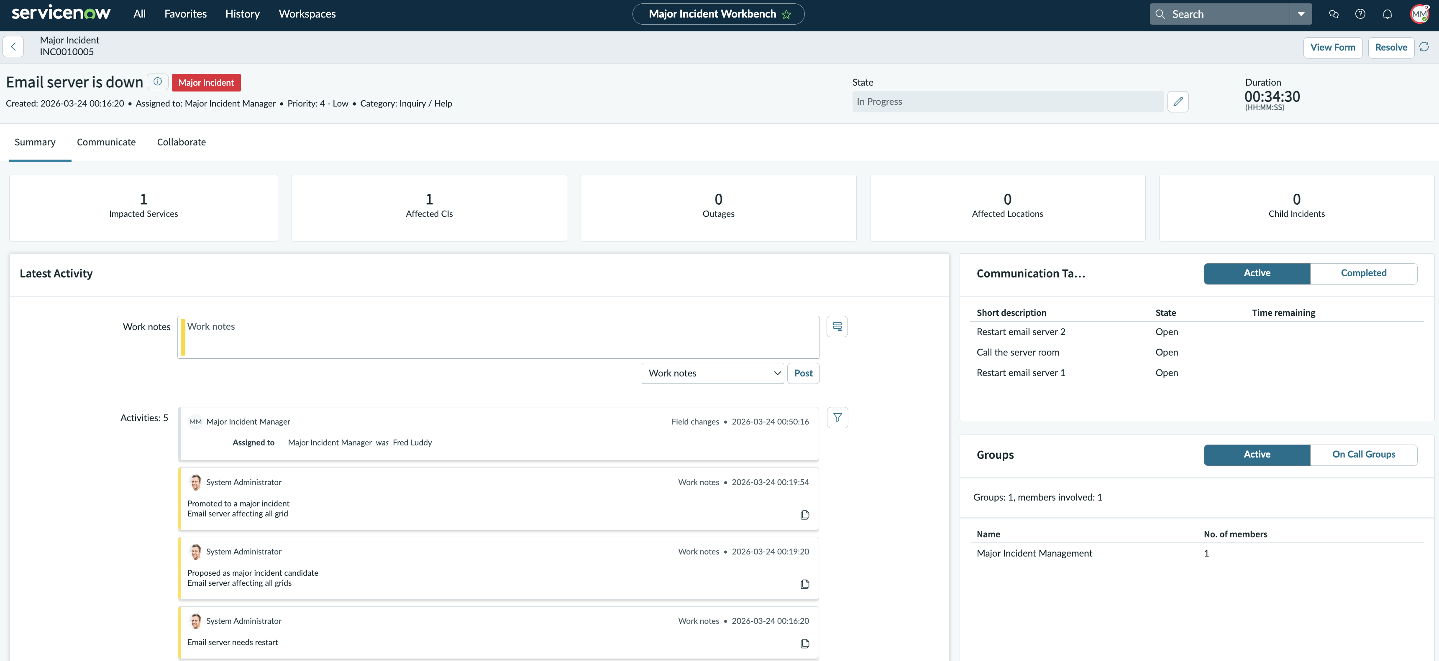Open the Child Incidents card
The width and height of the screenshot is (1439, 661).
(x=1296, y=208)
